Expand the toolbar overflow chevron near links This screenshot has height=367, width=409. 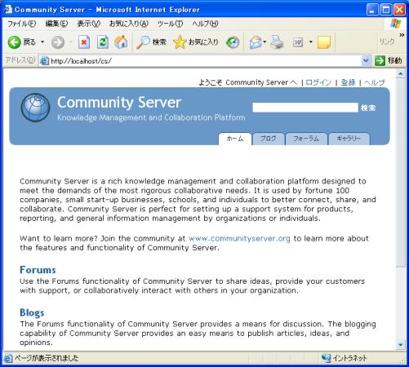pyautogui.click(x=402, y=35)
